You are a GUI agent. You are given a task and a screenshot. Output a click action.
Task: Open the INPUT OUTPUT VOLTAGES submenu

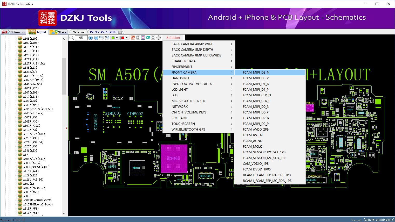pyautogui.click(x=199, y=84)
